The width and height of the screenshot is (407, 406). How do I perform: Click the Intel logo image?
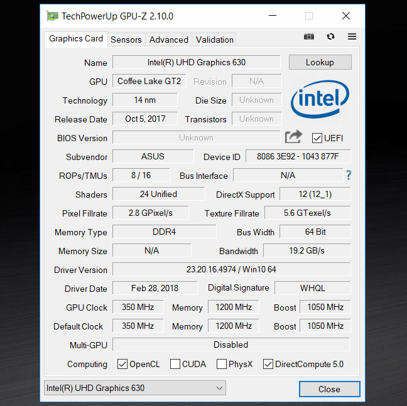pos(320,99)
